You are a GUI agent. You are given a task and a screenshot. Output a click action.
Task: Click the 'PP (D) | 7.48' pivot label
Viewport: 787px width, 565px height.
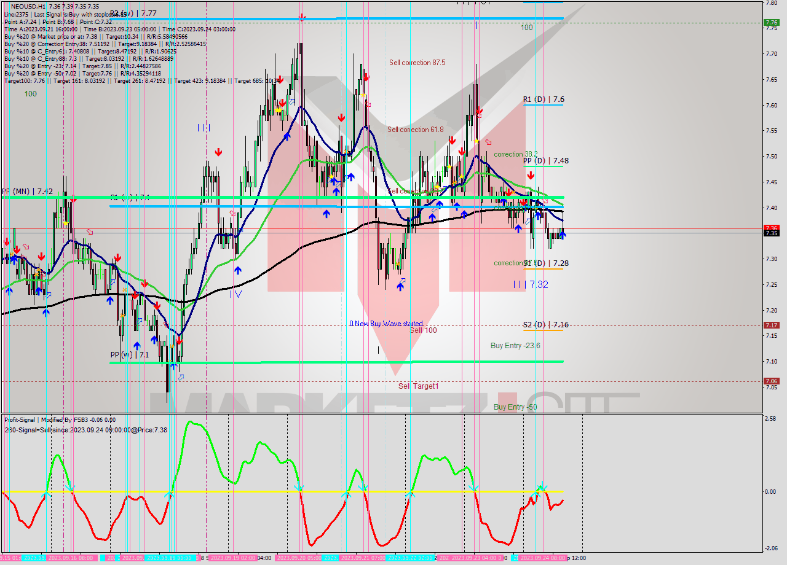pos(546,161)
